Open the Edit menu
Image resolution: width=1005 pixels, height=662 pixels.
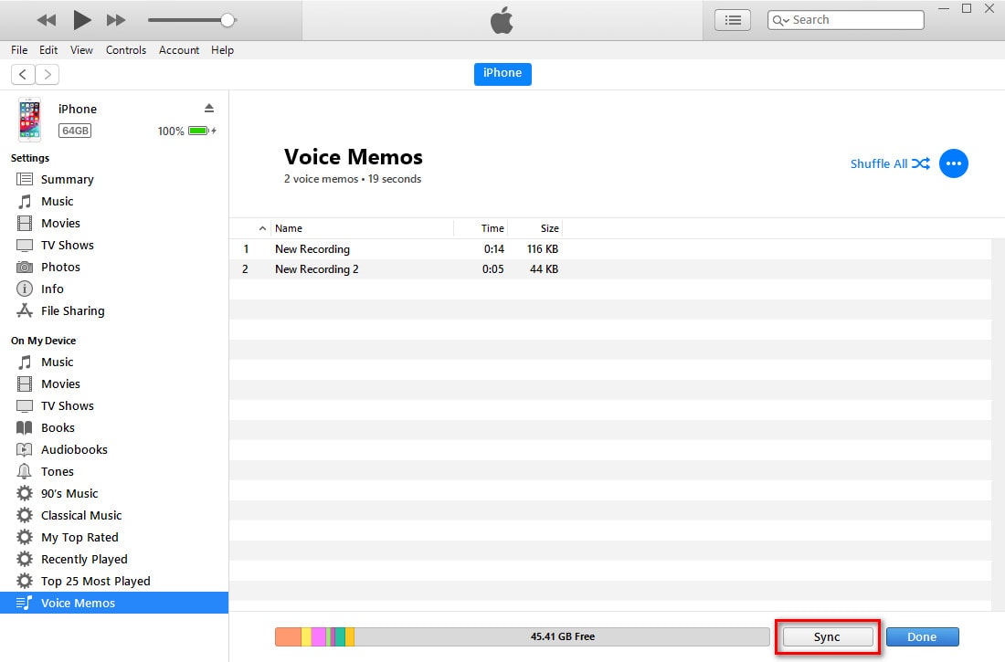(x=48, y=50)
